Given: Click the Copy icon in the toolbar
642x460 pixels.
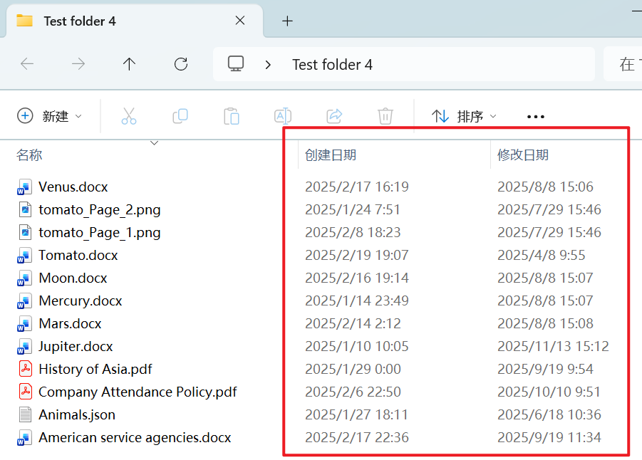Looking at the screenshot, I should coord(180,115).
